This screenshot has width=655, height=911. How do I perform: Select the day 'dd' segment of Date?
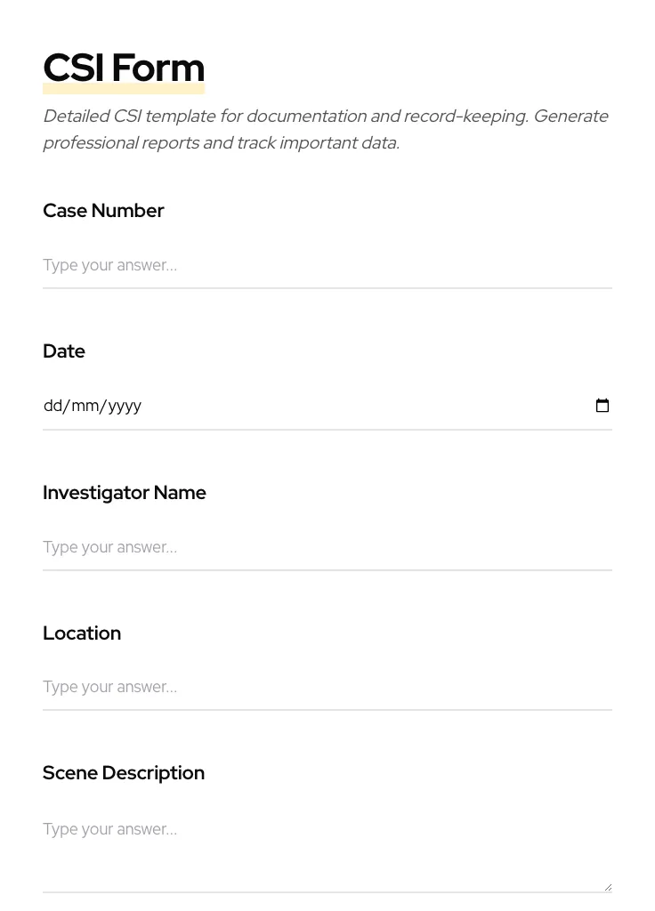53,407
